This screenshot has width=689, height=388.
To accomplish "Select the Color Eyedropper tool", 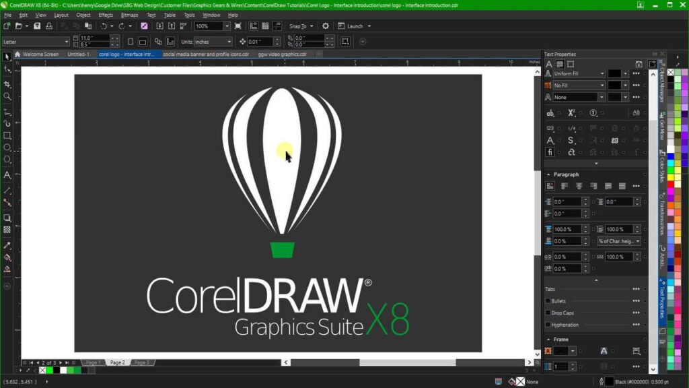I will coord(7,245).
